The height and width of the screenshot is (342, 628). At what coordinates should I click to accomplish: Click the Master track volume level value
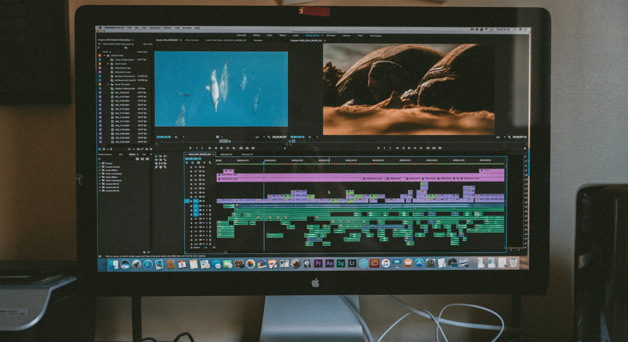(205, 247)
